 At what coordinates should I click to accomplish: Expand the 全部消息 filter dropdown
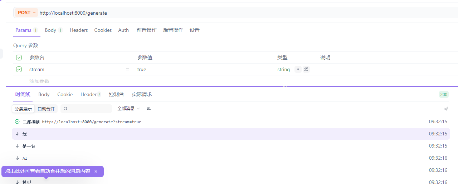(x=128, y=109)
